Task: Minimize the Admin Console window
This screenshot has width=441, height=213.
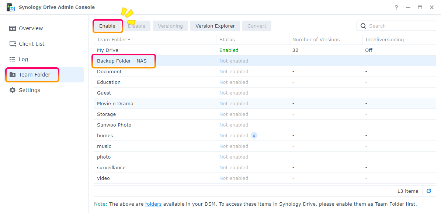Action: tap(408, 8)
